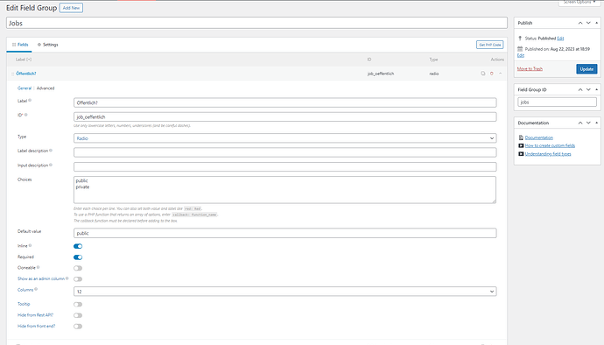604x345 pixels.
Task: Duplicate the Öffentlich? field using copy icon
Action: pyautogui.click(x=482, y=74)
